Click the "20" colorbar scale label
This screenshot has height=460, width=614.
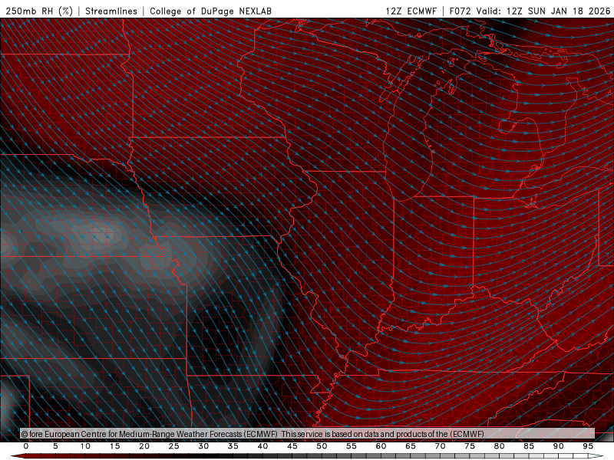[144, 446]
